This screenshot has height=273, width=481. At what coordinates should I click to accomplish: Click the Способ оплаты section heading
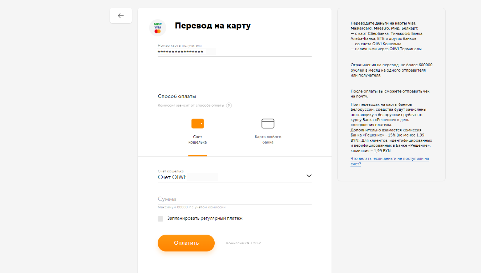(177, 96)
